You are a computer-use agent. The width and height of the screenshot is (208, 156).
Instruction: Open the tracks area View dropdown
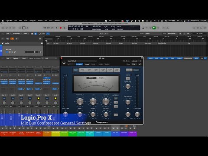tap(26, 34)
